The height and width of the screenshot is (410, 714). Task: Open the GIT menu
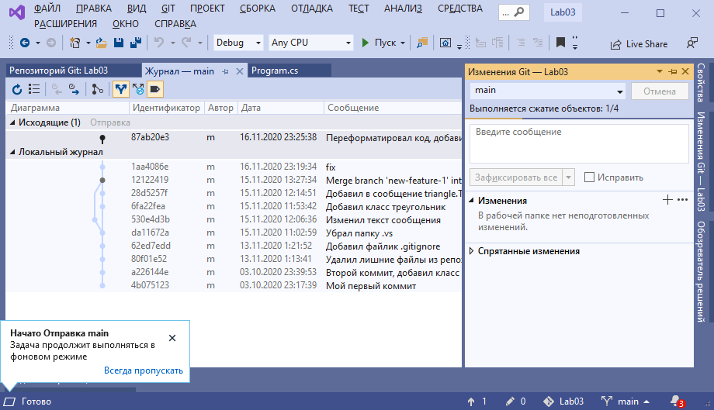tap(168, 9)
